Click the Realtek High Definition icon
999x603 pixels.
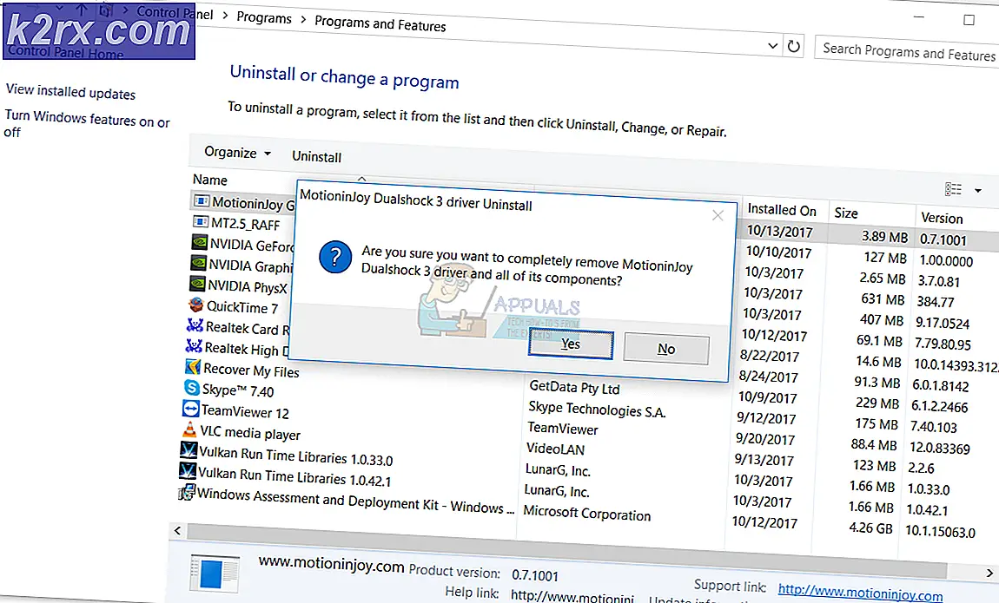[194, 346]
